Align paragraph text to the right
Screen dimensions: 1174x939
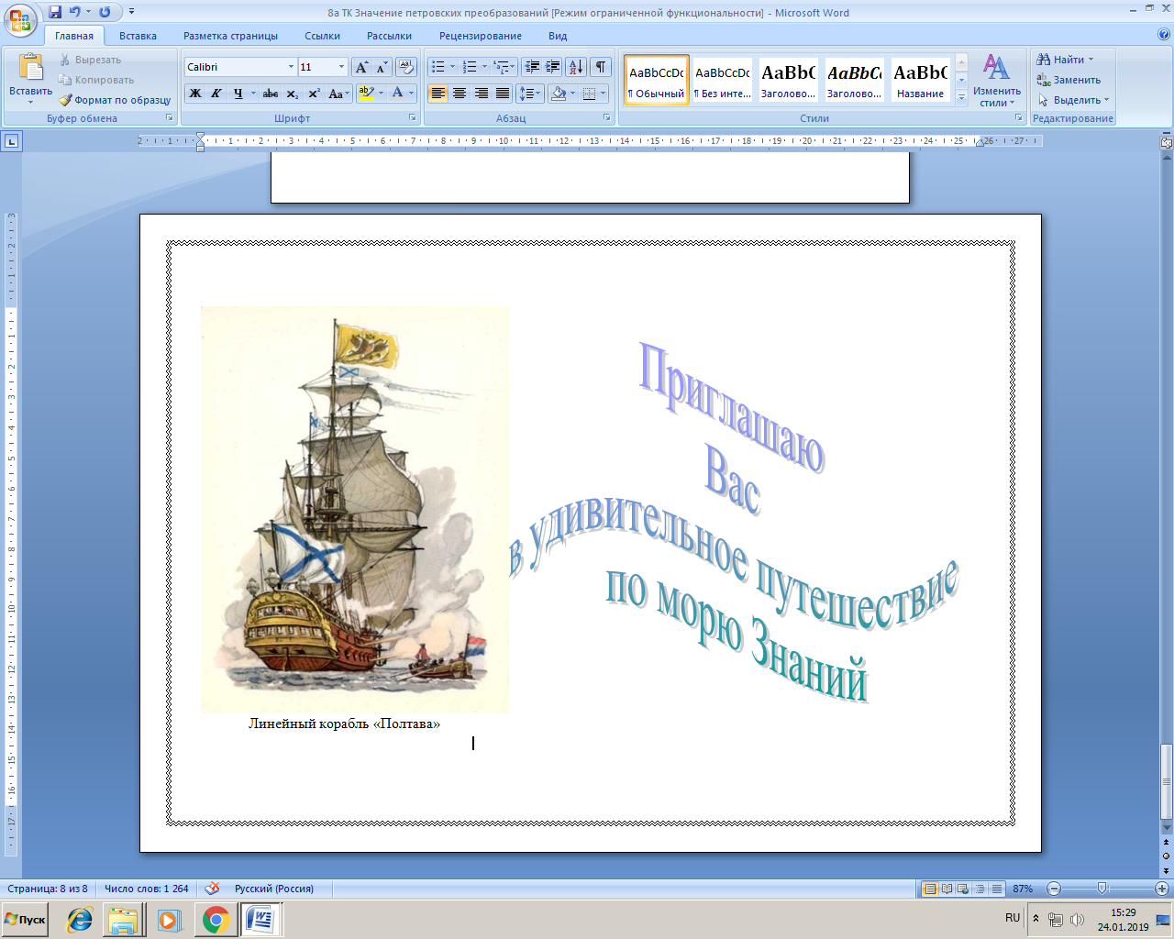482,94
